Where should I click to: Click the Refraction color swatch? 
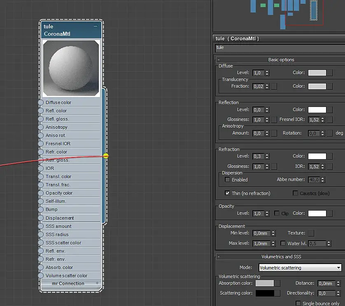[317, 156]
